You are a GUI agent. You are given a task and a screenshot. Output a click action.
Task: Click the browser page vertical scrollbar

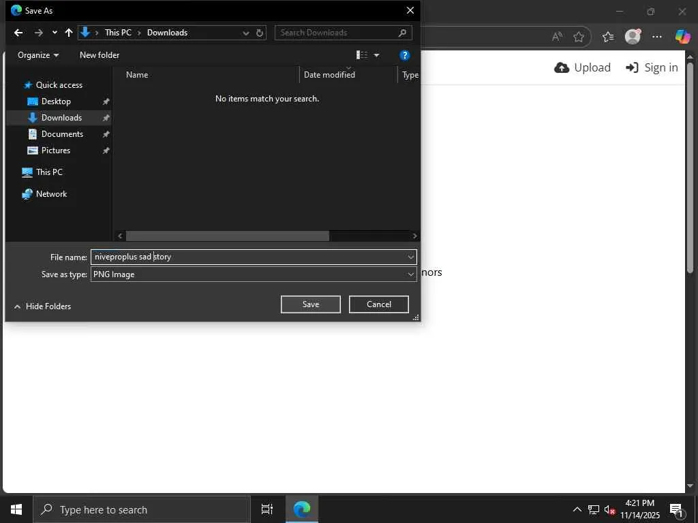tap(690, 168)
